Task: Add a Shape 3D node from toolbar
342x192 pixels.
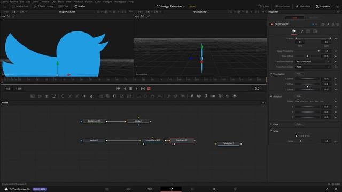Action: pos(199,96)
